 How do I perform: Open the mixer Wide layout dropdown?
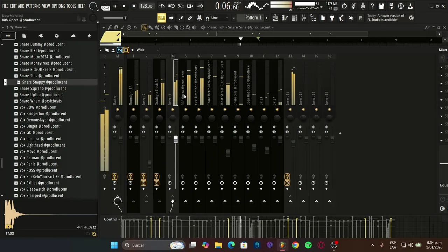(x=147, y=50)
